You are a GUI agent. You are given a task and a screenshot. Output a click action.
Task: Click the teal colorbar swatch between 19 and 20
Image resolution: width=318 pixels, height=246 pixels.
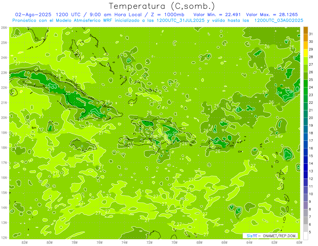pos(306,122)
